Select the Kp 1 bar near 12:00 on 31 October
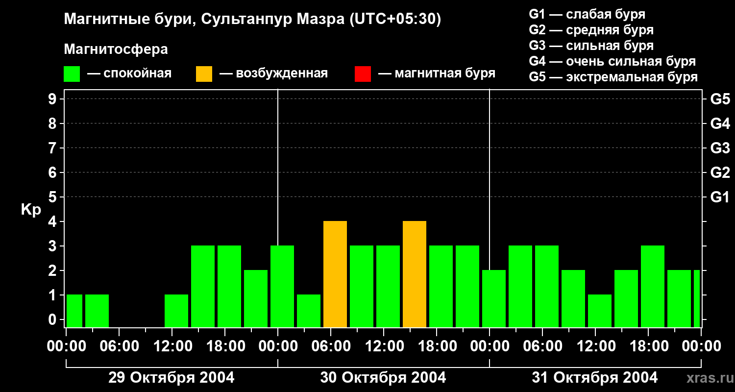The image size is (735, 392). 600,311
